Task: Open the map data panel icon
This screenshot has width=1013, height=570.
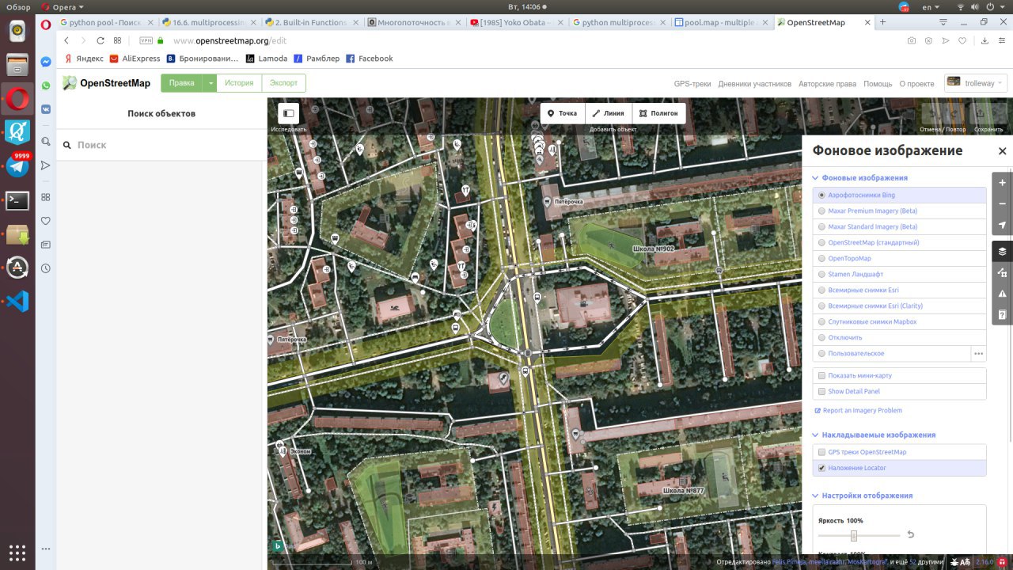Action: [x=1003, y=272]
